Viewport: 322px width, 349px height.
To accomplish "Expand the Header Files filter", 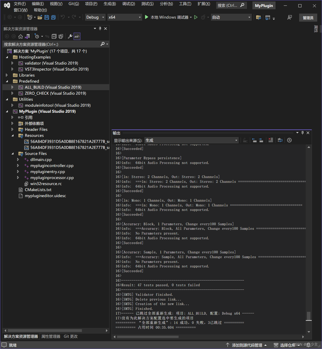I will 12,129.
